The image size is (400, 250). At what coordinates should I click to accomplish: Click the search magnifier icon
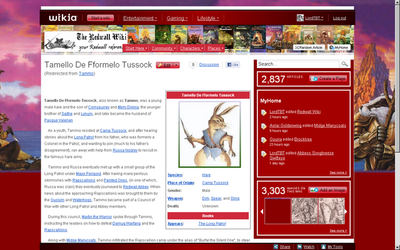tap(344, 64)
